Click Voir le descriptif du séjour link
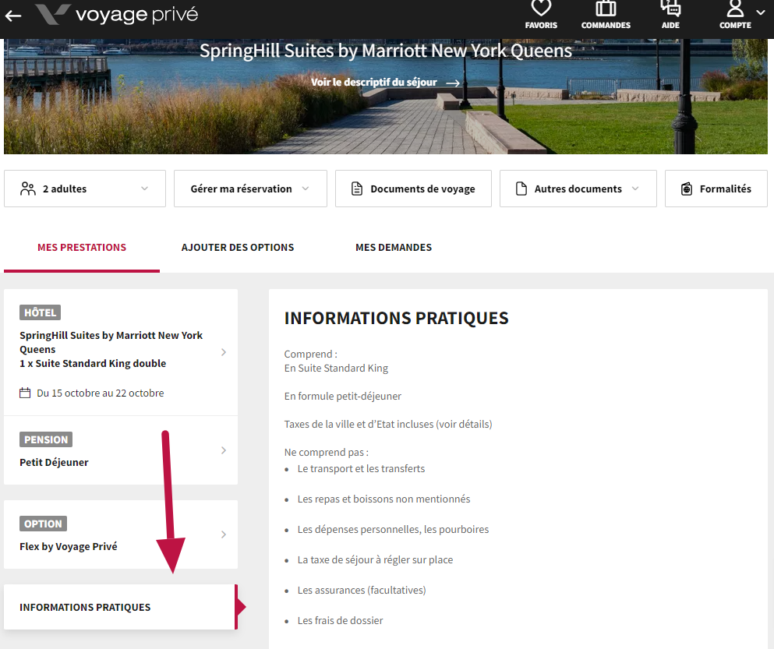 [x=385, y=83]
